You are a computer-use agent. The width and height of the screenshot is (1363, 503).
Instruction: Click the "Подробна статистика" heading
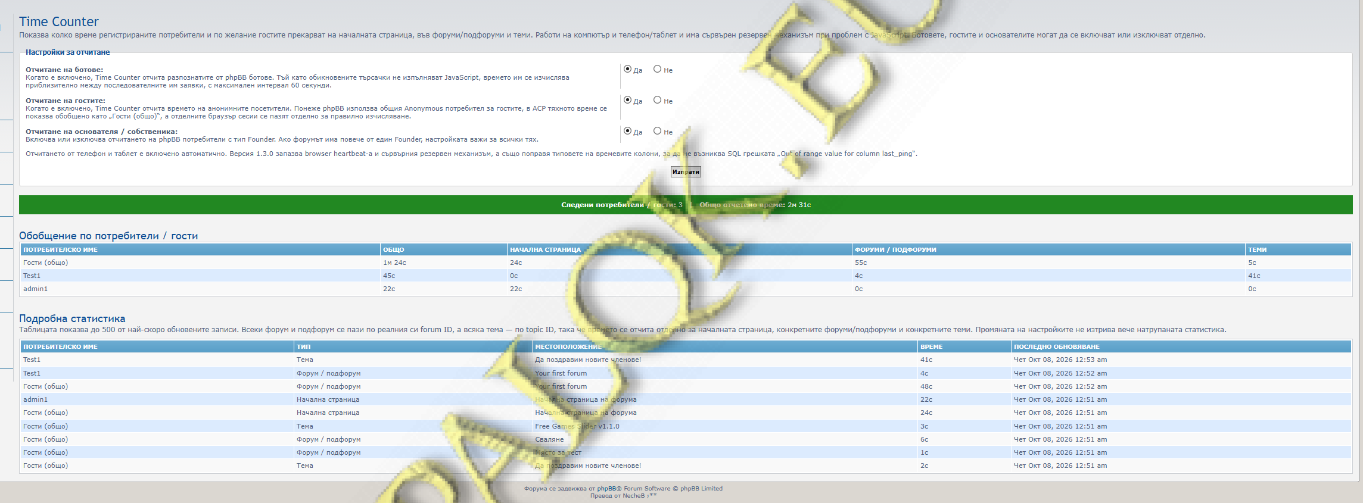(x=72, y=318)
